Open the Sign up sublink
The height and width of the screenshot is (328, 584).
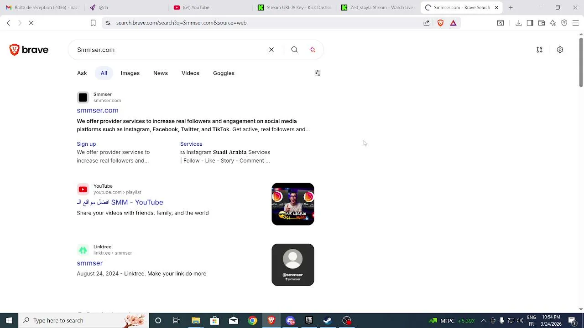(x=86, y=144)
